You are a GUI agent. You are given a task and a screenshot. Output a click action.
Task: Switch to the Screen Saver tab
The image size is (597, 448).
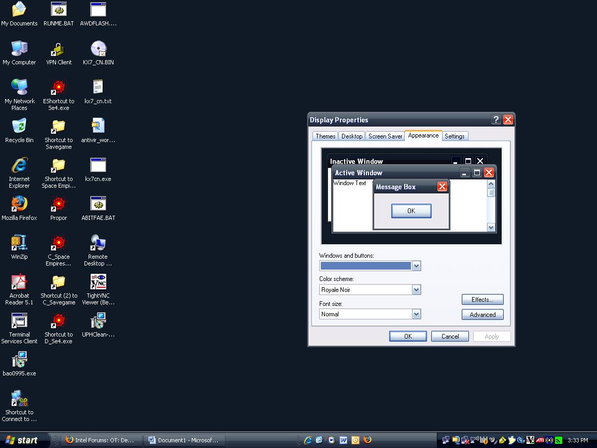coord(385,136)
